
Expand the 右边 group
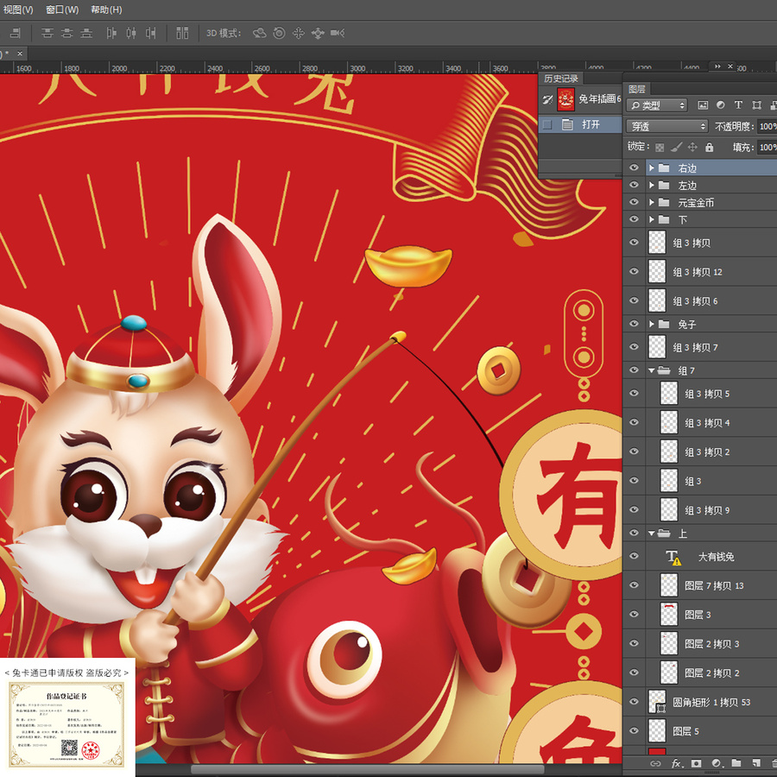point(652,168)
